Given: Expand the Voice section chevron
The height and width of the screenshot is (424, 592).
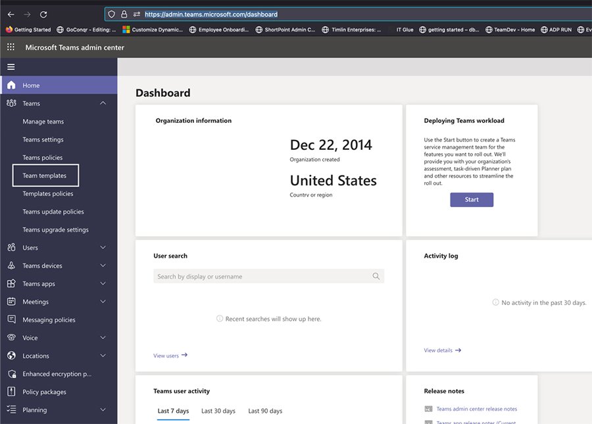Looking at the screenshot, I should (x=103, y=338).
